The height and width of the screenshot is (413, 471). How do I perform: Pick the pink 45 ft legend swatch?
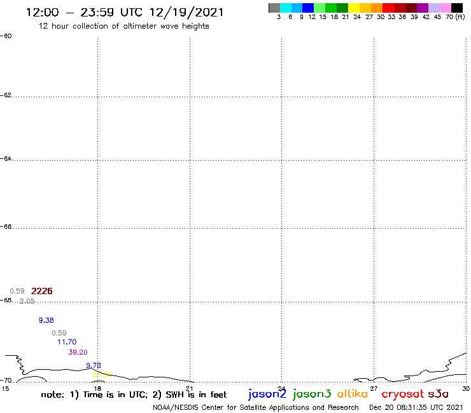click(x=446, y=8)
